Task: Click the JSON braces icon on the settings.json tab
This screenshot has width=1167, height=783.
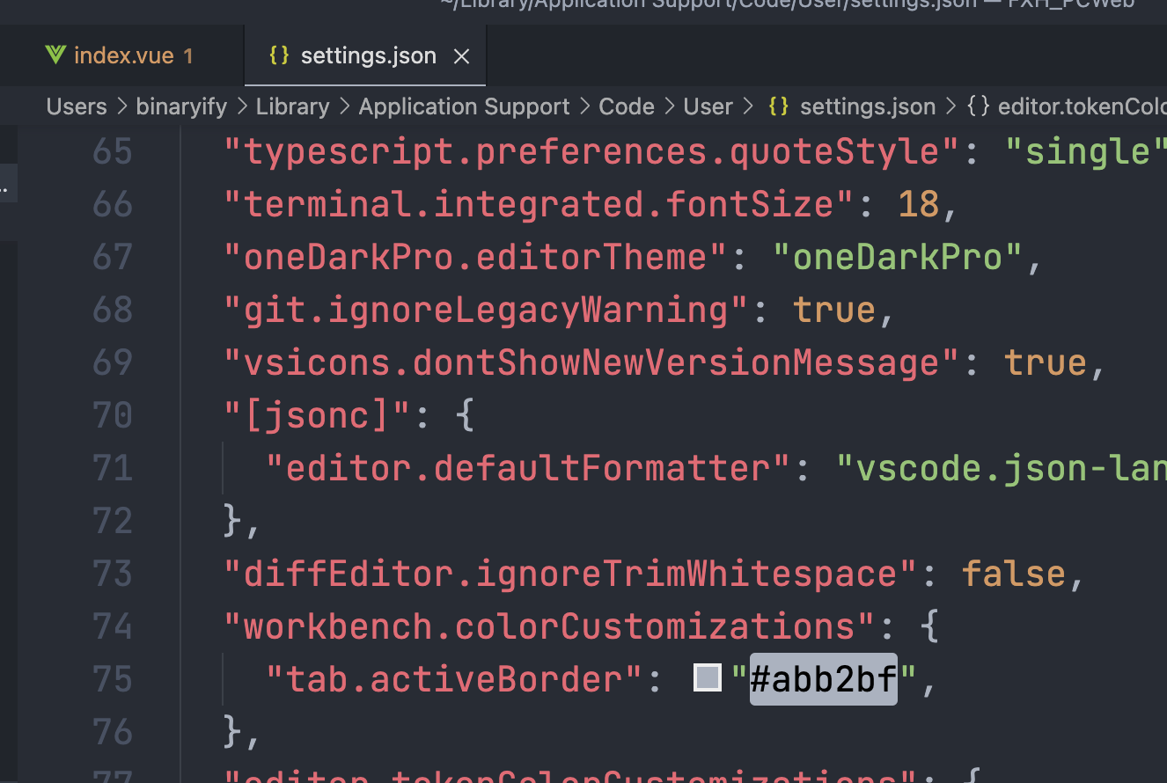Action: (x=279, y=55)
